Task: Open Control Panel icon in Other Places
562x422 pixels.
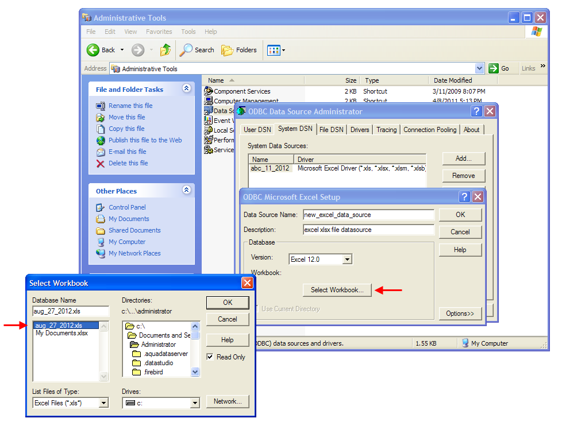Action: 101,207
